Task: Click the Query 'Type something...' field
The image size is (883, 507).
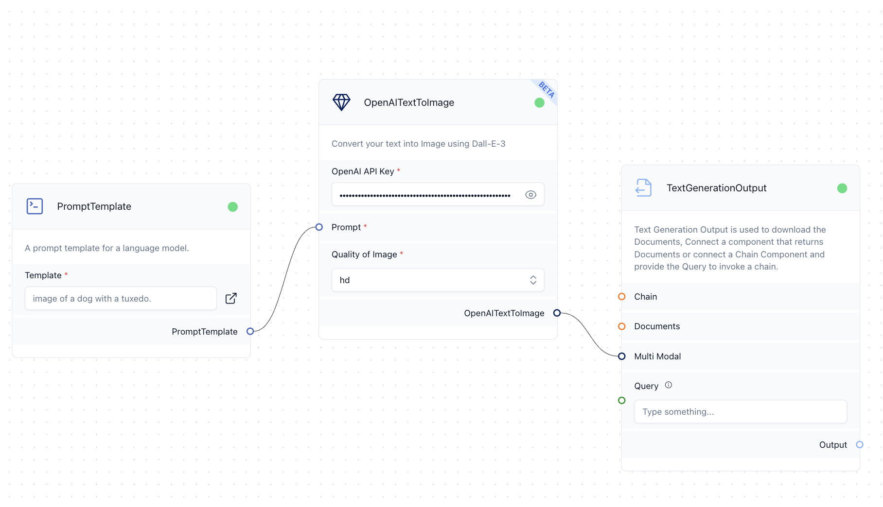Action: point(740,412)
